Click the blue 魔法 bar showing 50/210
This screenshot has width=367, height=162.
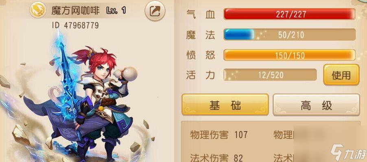[x=290, y=34]
